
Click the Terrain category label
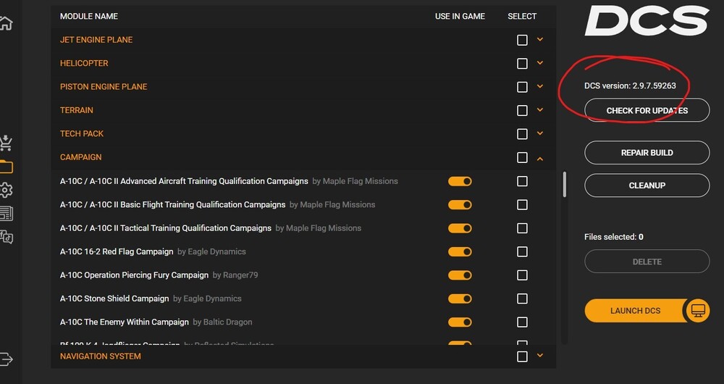pos(77,110)
